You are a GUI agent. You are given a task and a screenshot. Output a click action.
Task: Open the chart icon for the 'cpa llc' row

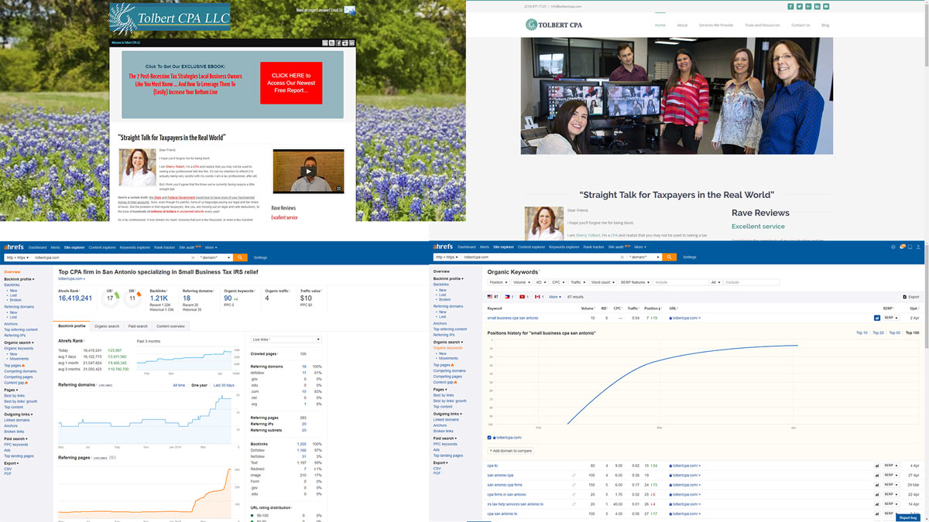click(x=877, y=466)
